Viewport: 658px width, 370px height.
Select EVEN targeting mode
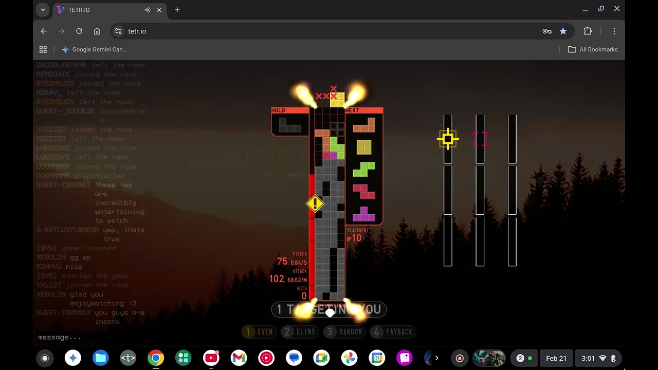(x=259, y=332)
